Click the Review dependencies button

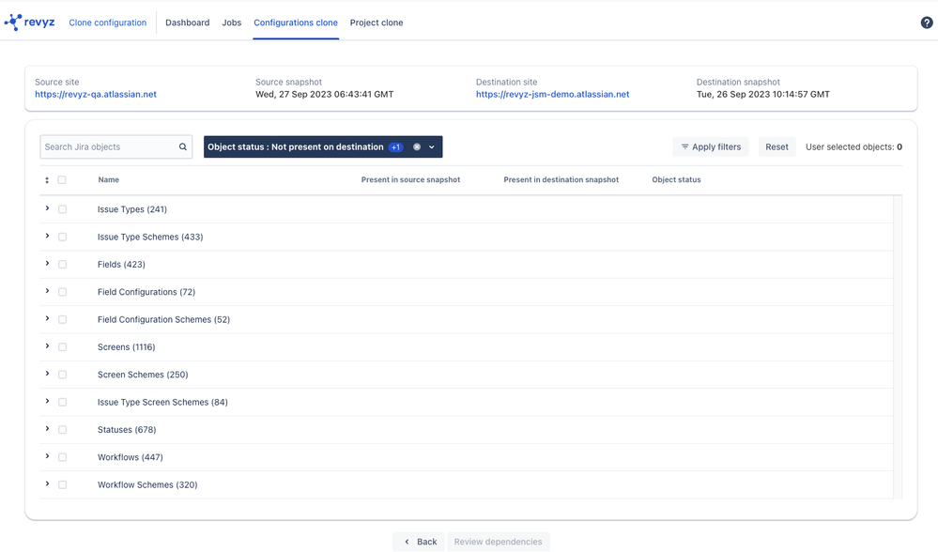(498, 542)
